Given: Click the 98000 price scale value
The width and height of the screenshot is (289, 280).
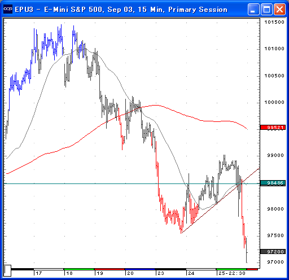Looking at the screenshot, I should [x=275, y=209].
